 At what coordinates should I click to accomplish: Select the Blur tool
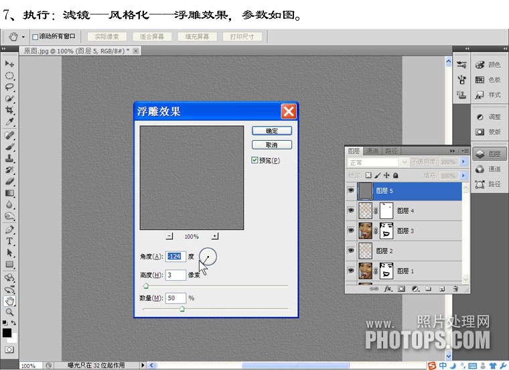point(9,204)
